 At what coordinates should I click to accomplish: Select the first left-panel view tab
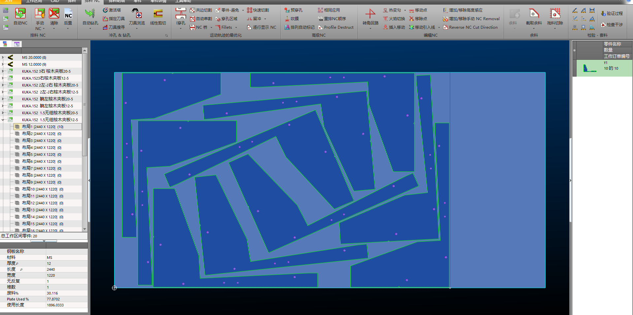(5, 44)
